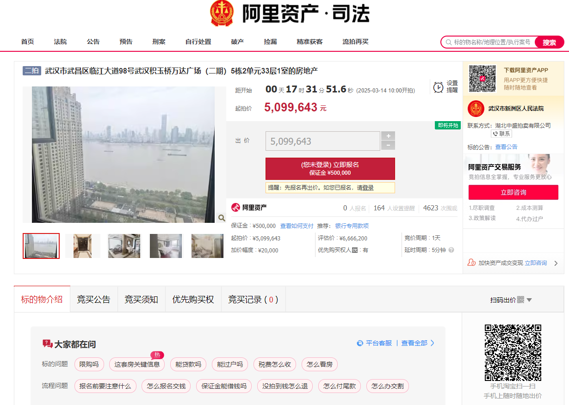
Task: Click the zoom magnifier on the main photo
Action: pyautogui.click(x=222, y=218)
